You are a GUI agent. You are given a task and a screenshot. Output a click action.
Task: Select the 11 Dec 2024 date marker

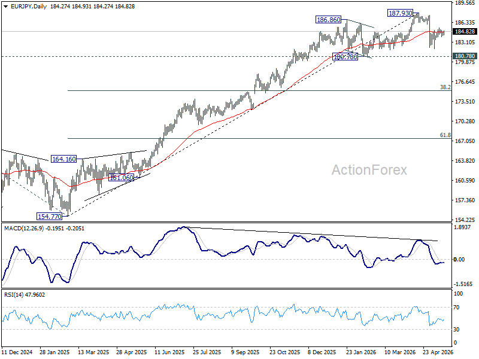coord(17,352)
